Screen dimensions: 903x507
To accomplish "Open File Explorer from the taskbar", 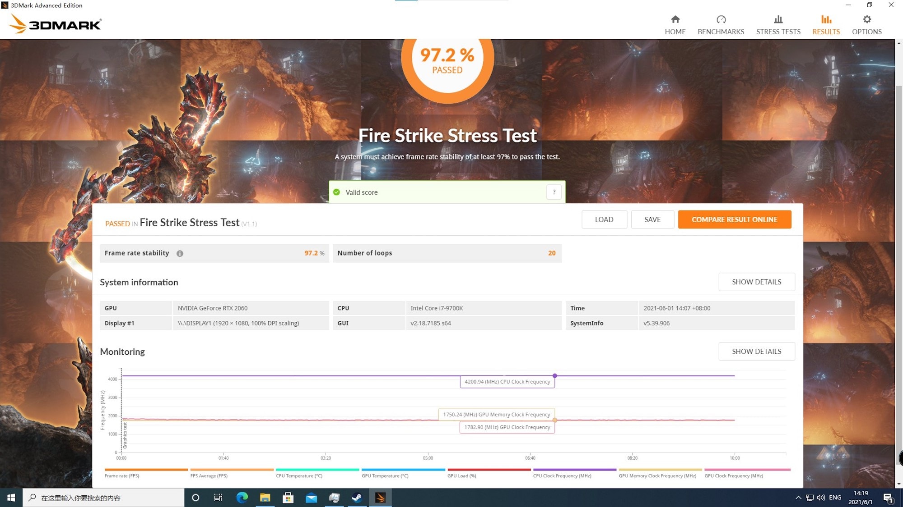I will coord(265,498).
